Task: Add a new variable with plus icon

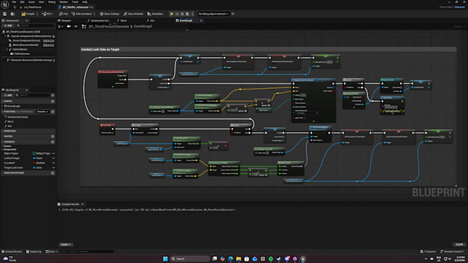Action: (x=52, y=142)
